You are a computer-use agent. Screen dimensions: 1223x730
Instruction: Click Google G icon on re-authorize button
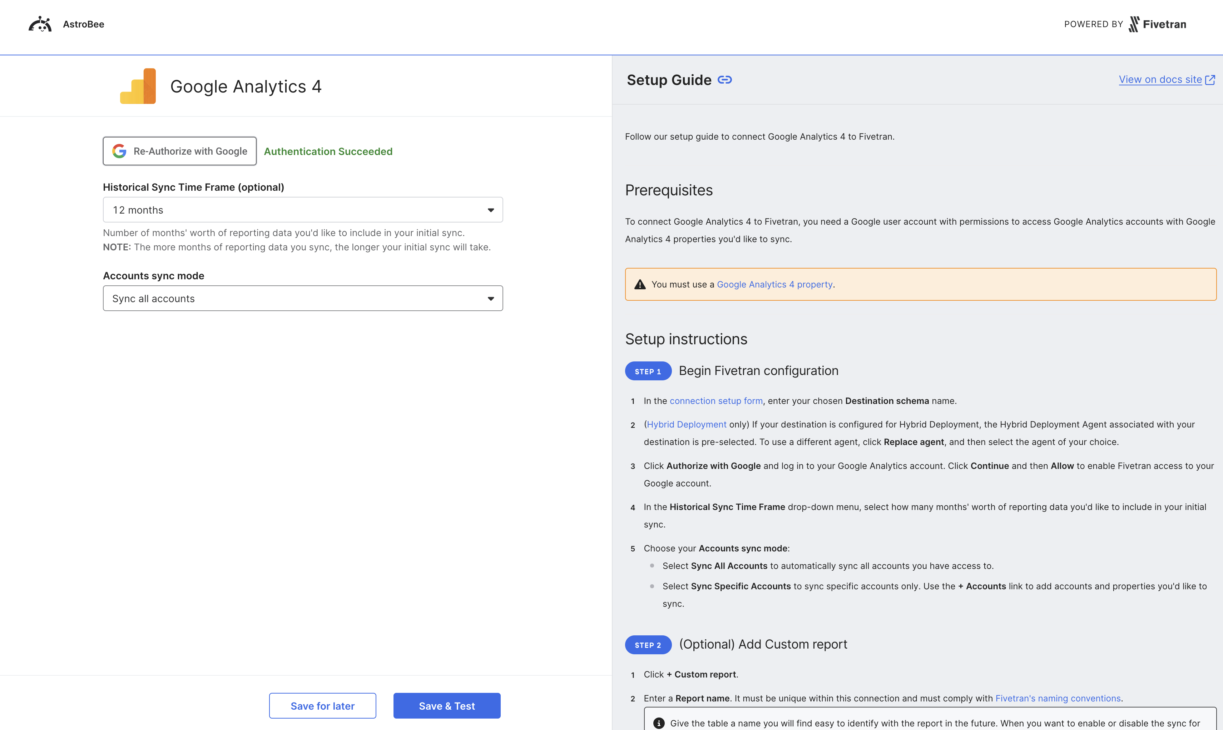[119, 151]
